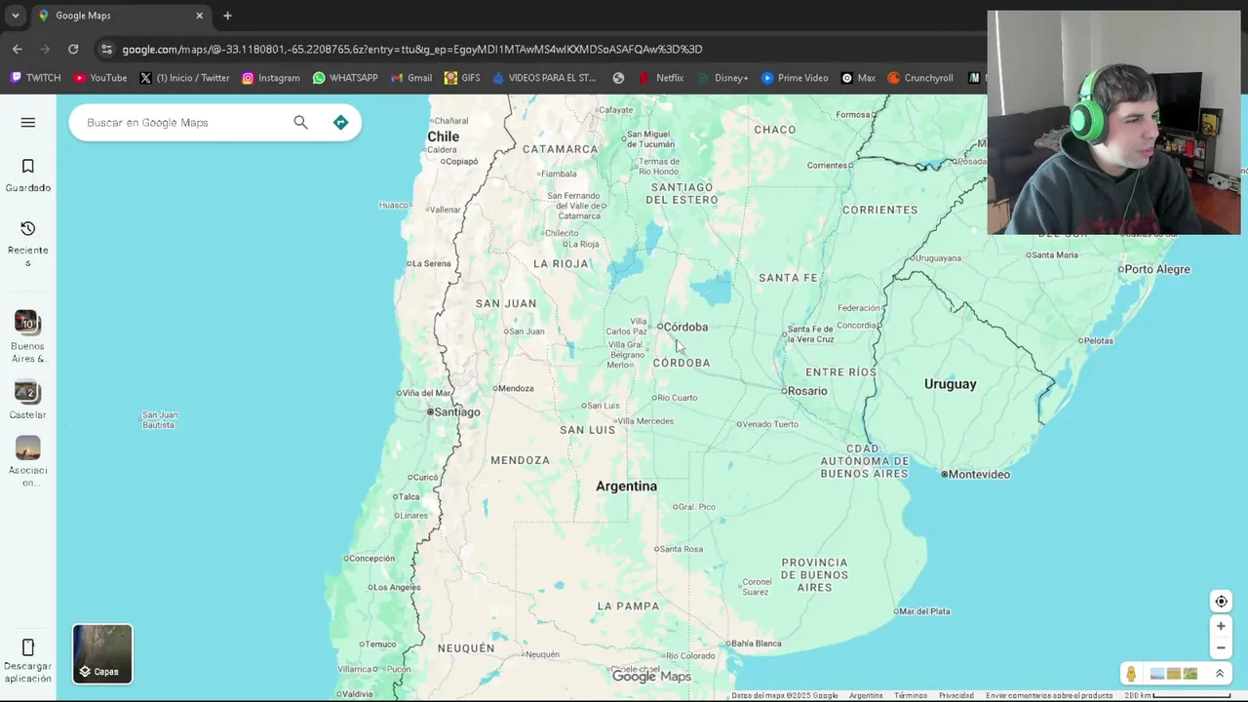
Task: Open the Instagram bookmark
Action: point(271,78)
